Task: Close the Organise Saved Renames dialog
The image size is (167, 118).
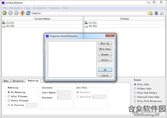Action: click(110, 35)
